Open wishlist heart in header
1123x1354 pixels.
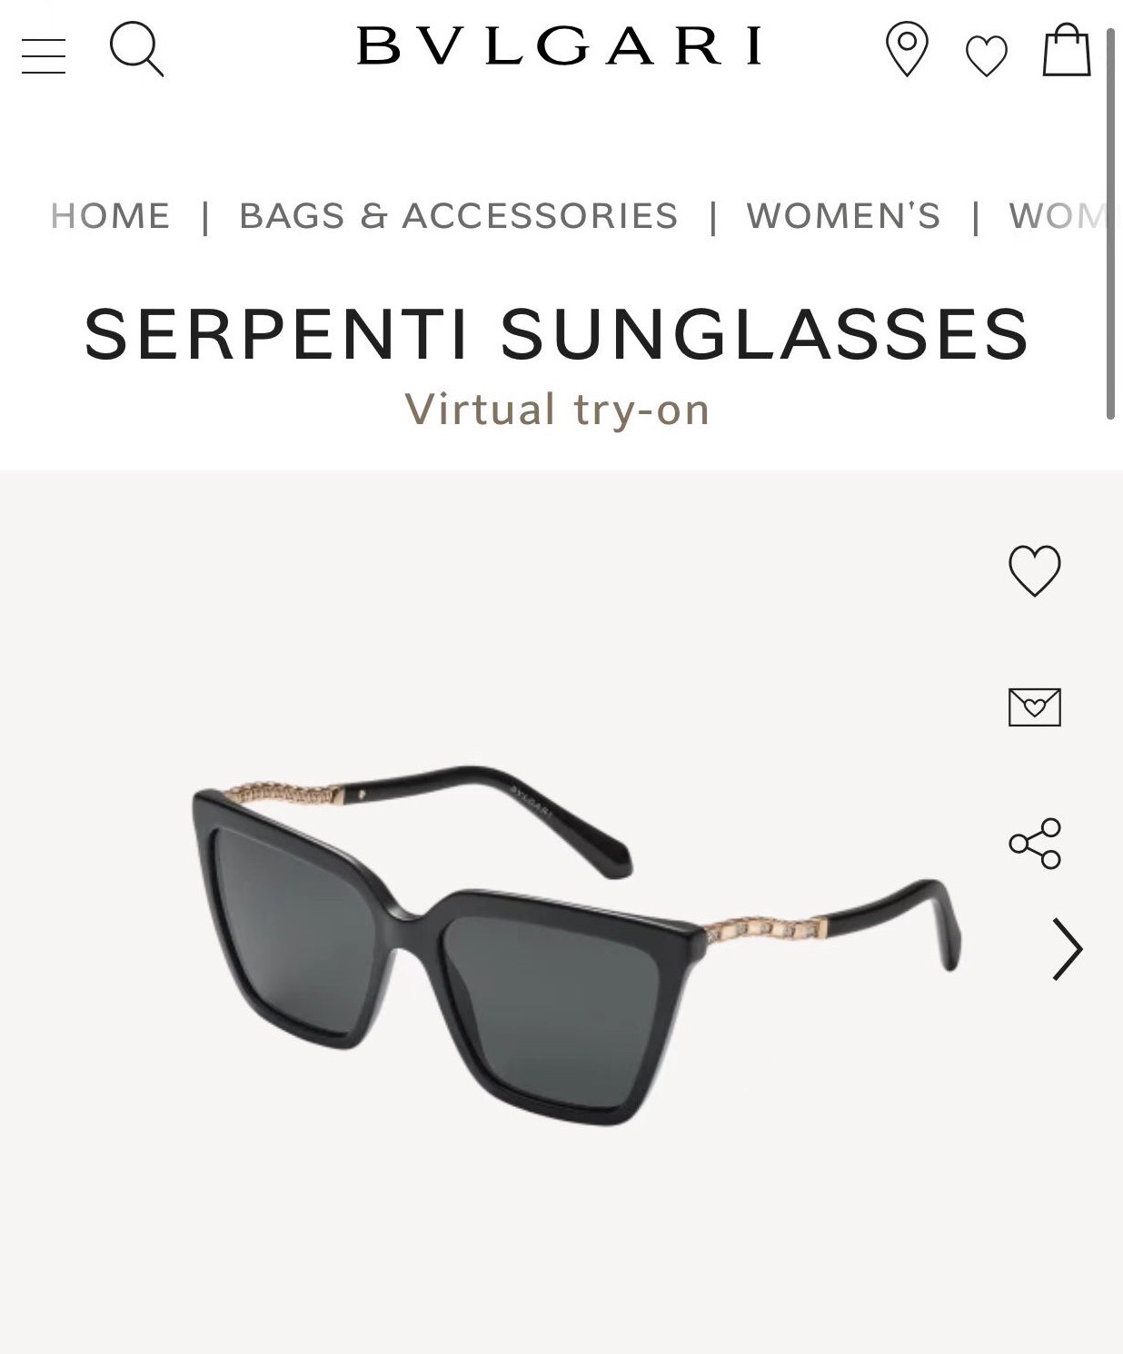tap(986, 55)
